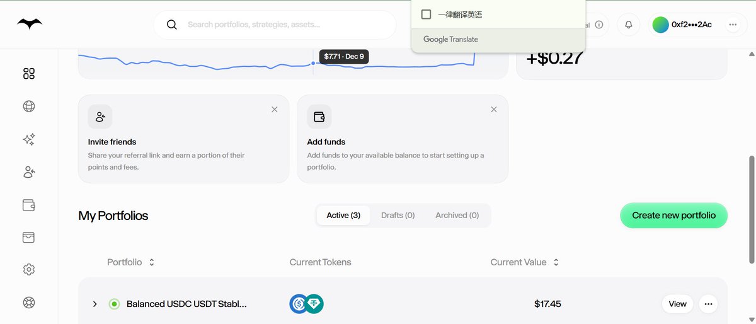Screen dimensions: 756x324
Task: Sort by Portfolio column arrows
Action: pyautogui.click(x=152, y=262)
